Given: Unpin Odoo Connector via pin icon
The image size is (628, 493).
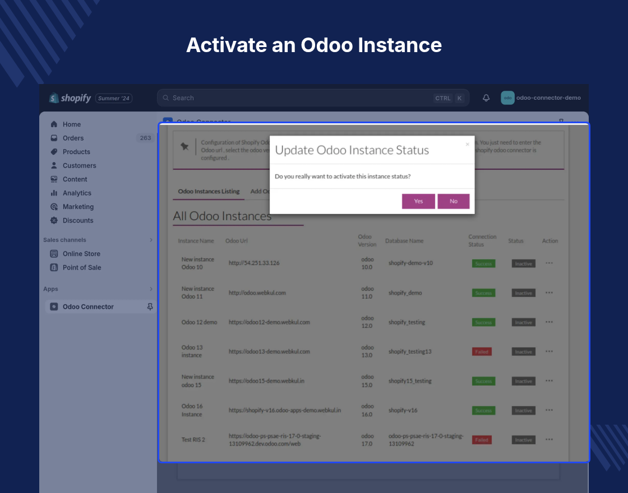Looking at the screenshot, I should [150, 306].
